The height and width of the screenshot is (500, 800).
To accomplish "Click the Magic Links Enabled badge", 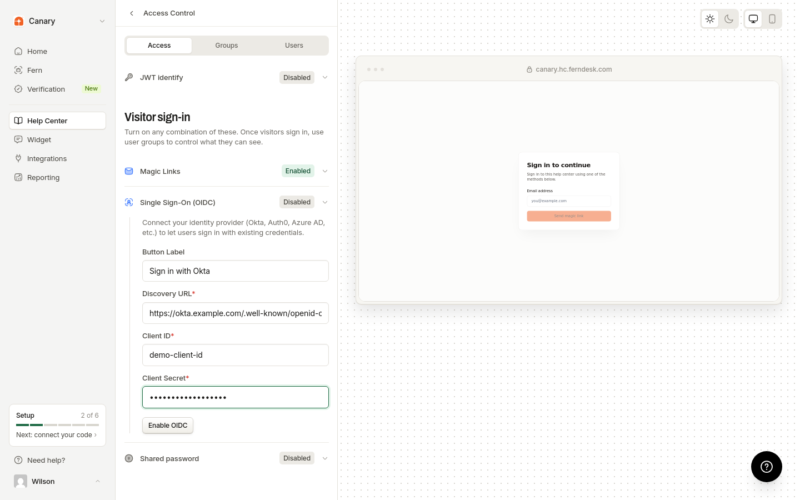I will click(x=298, y=171).
